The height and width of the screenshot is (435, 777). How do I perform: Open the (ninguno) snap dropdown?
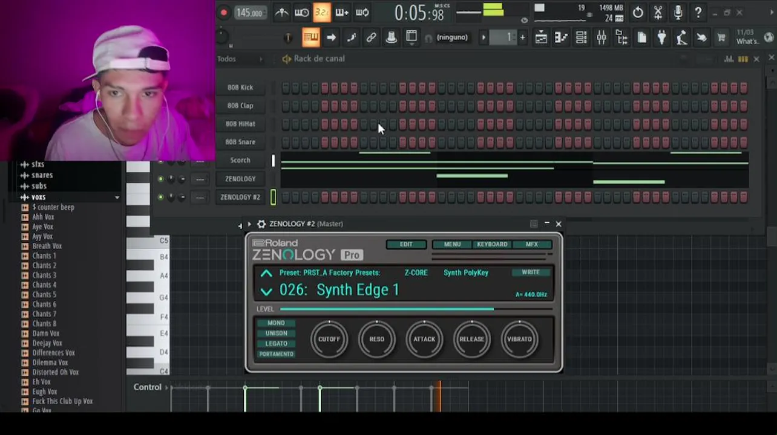[x=452, y=37]
